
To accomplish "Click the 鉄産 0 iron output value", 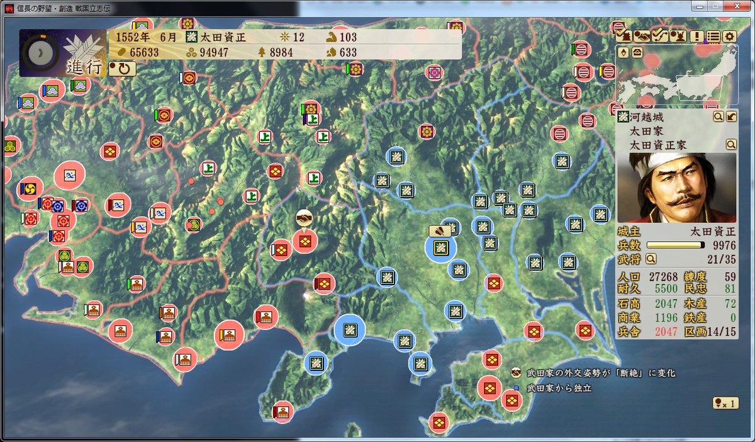I will pos(733,318).
